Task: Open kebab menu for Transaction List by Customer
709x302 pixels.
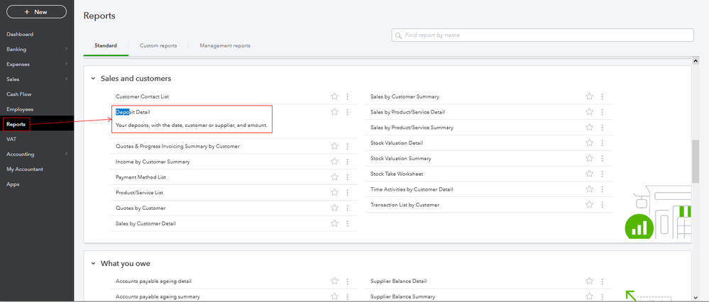Action: 602,205
